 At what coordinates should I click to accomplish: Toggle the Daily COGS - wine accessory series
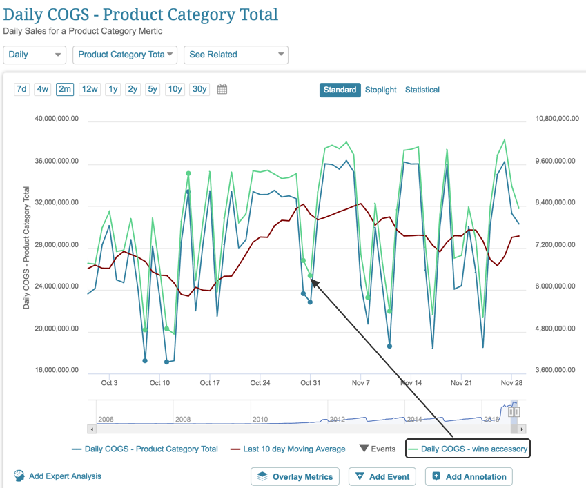tap(468, 449)
